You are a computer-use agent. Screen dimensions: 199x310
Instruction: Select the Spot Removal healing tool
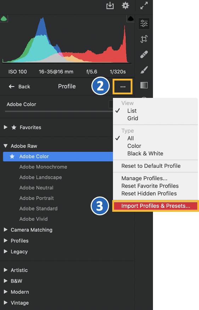click(x=144, y=54)
